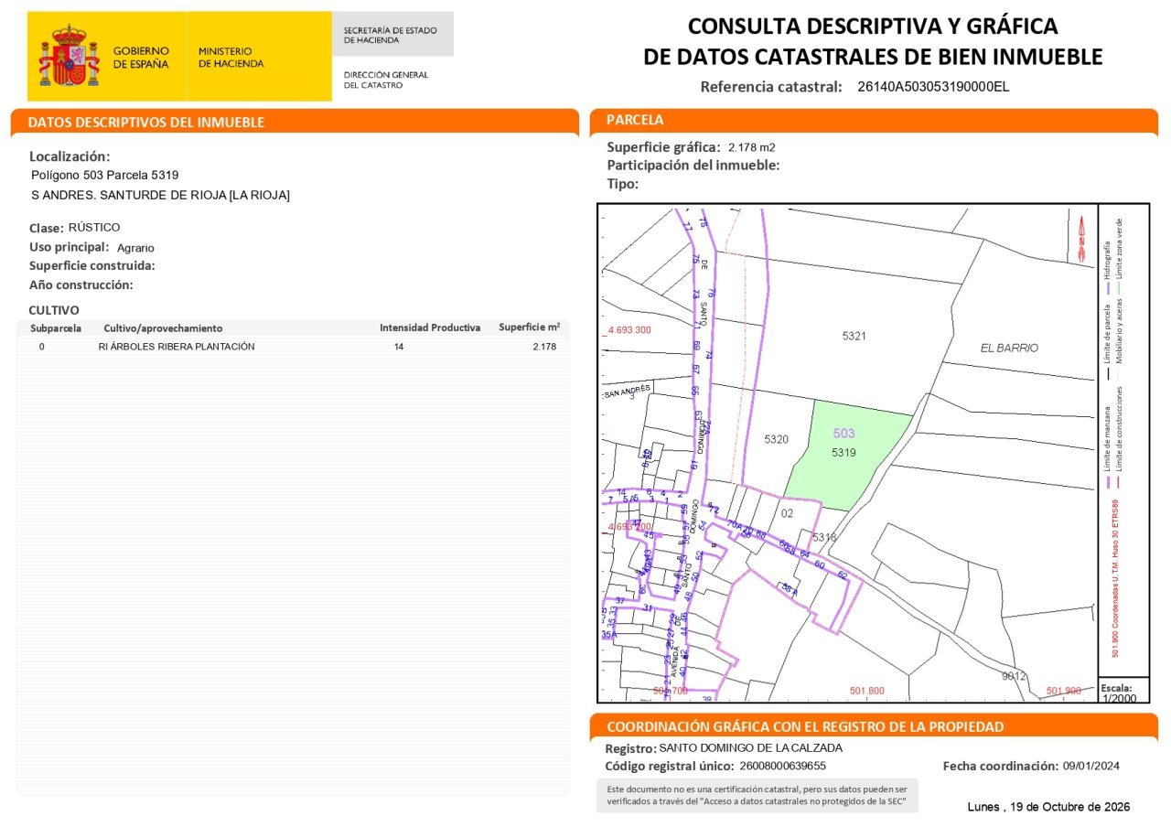Click parcel 5321 on the map
The image size is (1171, 827).
click(x=854, y=337)
